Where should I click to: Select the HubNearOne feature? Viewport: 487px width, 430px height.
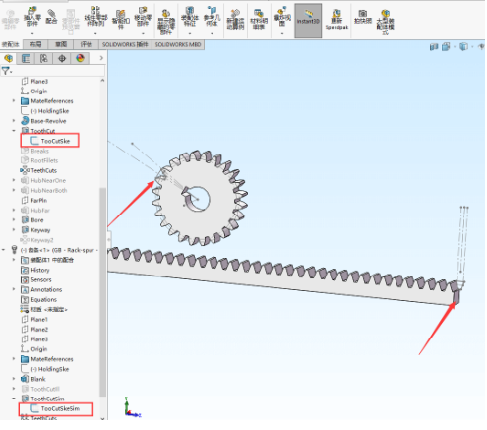point(48,180)
